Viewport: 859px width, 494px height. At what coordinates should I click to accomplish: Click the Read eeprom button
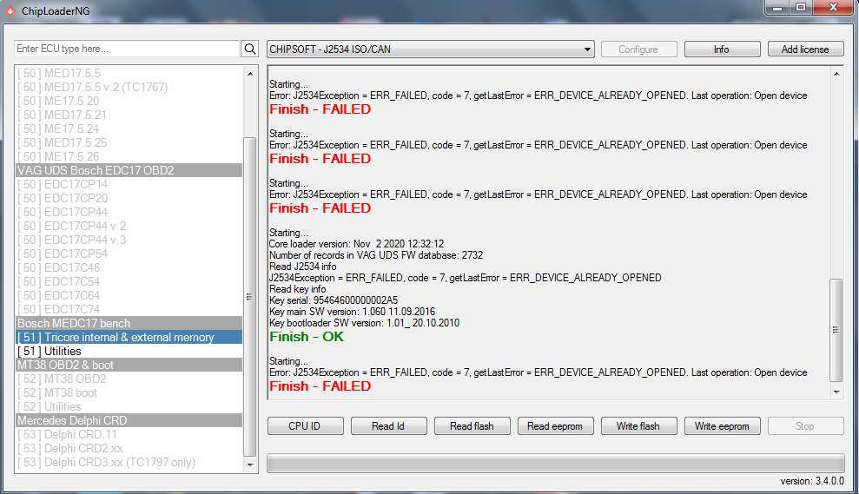pyautogui.click(x=556, y=426)
